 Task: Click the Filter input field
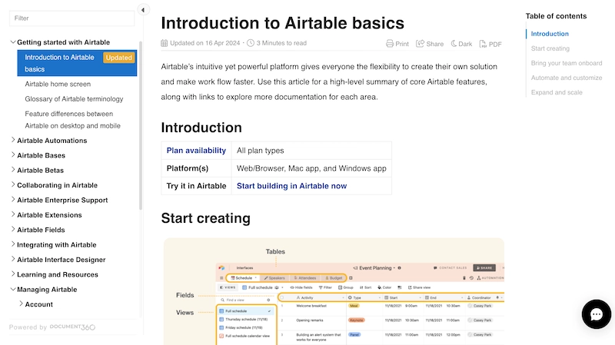point(71,18)
